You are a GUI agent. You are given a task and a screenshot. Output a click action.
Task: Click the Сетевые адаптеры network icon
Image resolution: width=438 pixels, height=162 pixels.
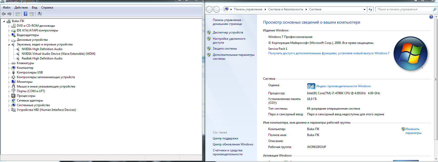point(13,100)
